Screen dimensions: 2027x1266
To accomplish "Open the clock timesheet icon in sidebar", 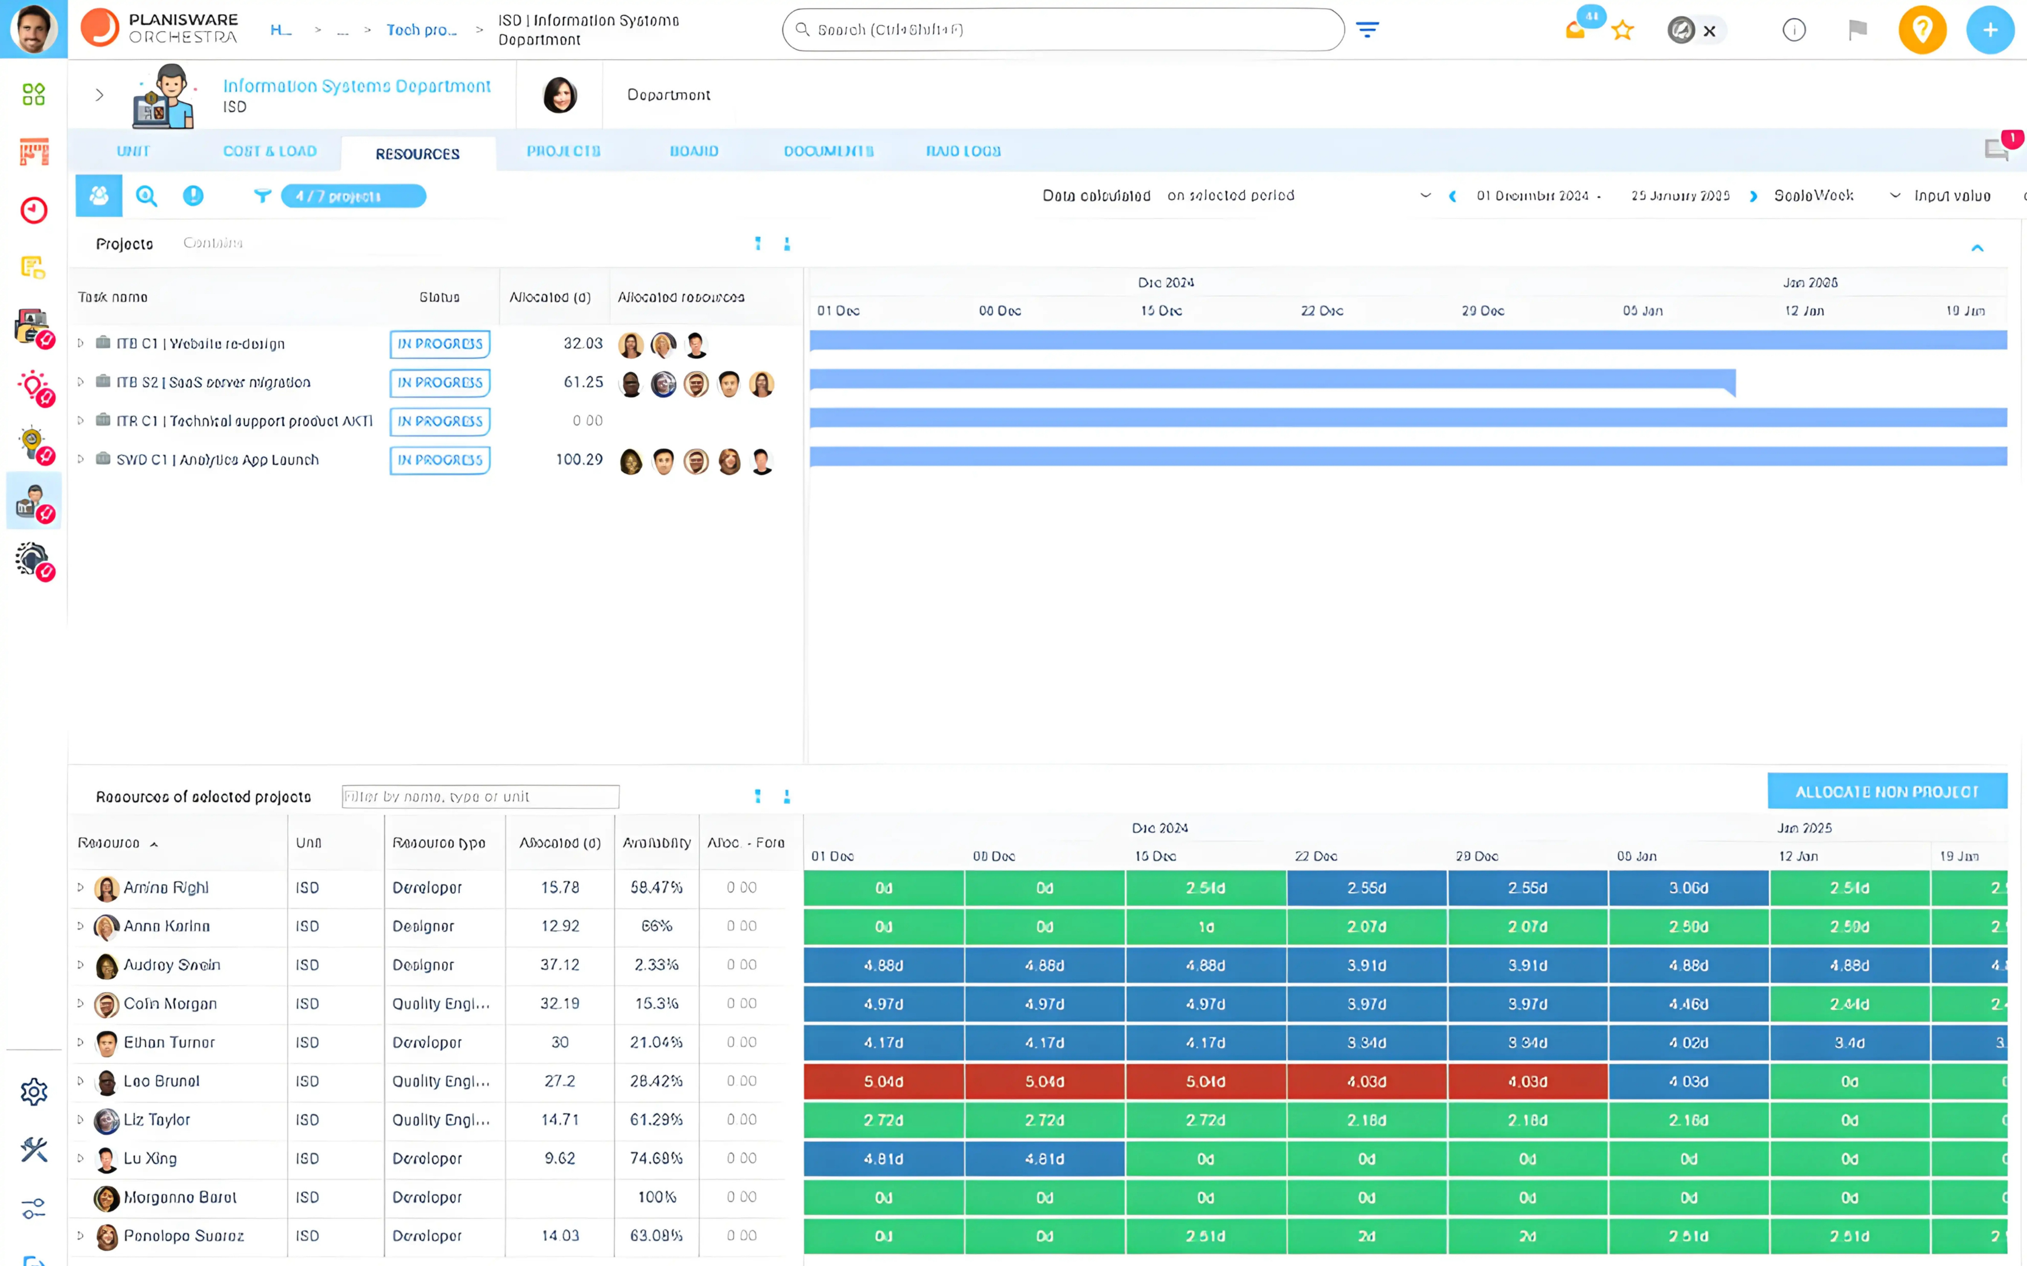I will (x=33, y=210).
